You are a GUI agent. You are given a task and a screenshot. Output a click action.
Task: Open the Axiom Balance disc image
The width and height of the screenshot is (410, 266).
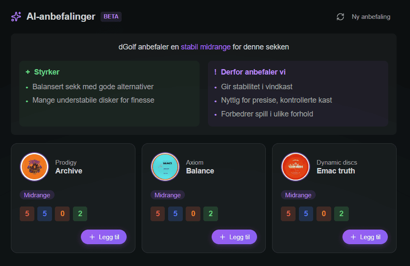click(x=165, y=166)
